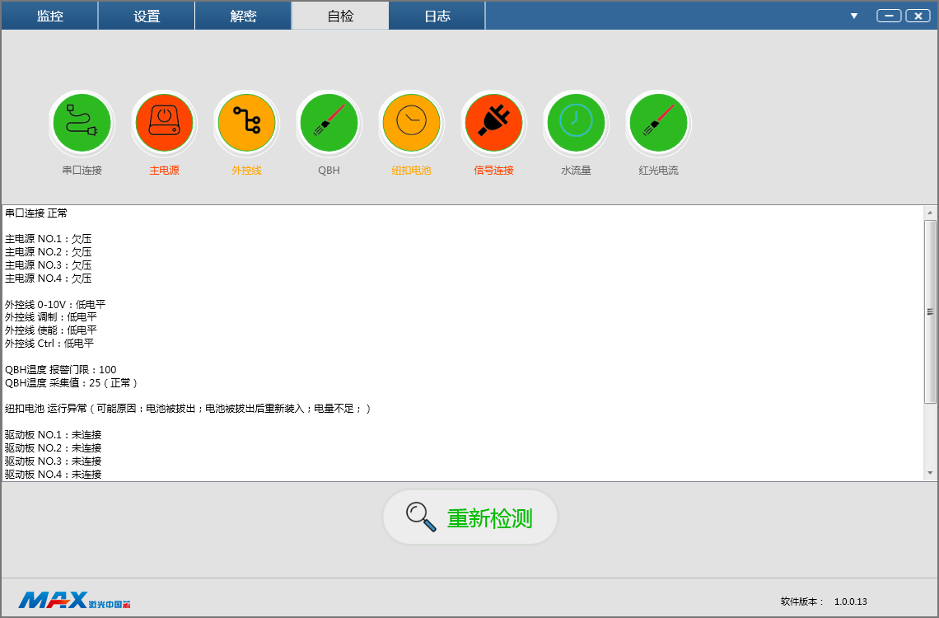Click the 水流量 water flow icon
Screen dimensions: 939x618
576,123
